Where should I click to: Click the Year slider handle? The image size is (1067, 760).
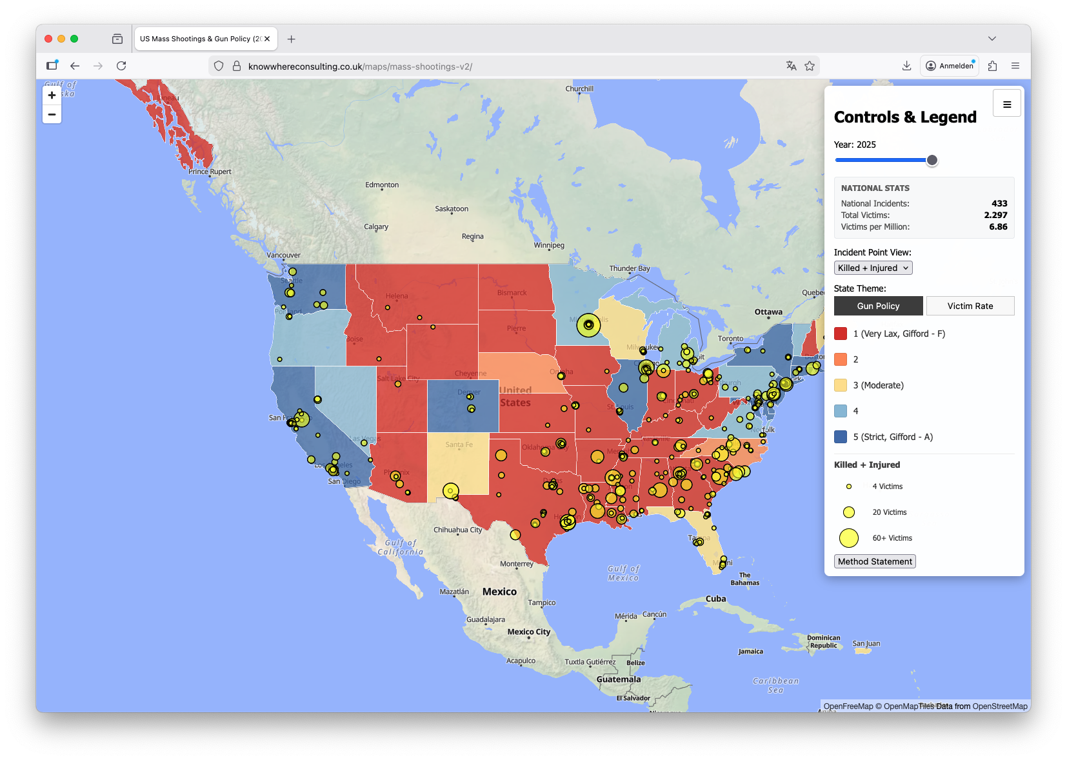[932, 160]
